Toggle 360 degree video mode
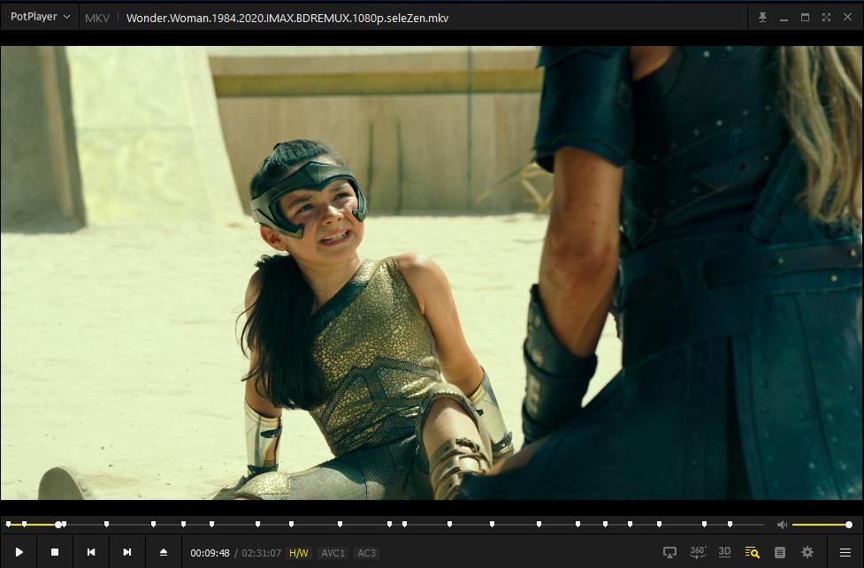 pyautogui.click(x=698, y=552)
